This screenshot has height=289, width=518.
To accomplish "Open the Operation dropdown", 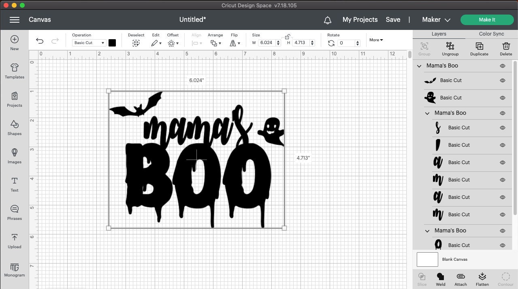I will tap(89, 42).
